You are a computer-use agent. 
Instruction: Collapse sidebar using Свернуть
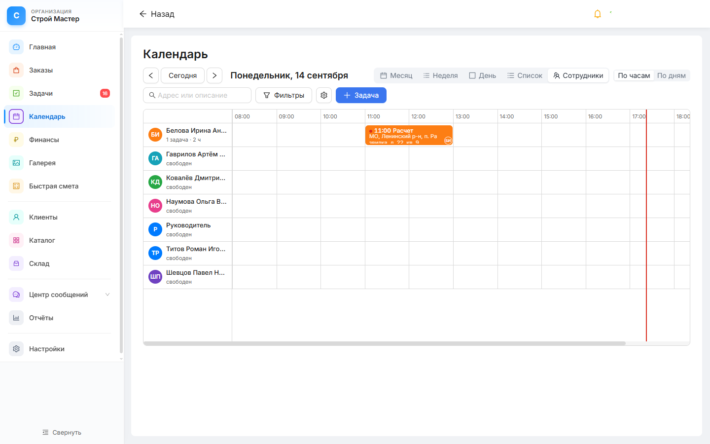[62, 432]
